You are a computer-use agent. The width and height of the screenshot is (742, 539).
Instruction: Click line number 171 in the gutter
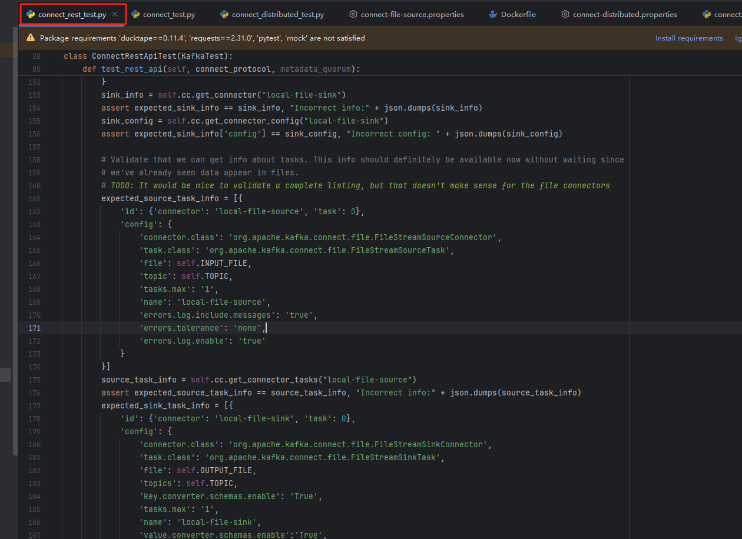(x=35, y=328)
